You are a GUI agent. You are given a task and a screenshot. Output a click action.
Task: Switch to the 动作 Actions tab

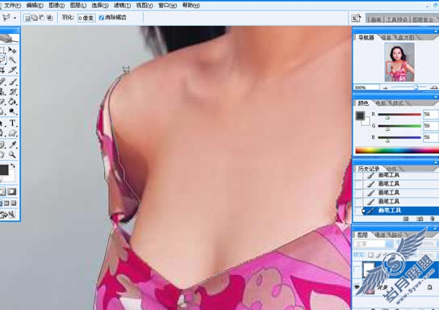[x=391, y=169]
